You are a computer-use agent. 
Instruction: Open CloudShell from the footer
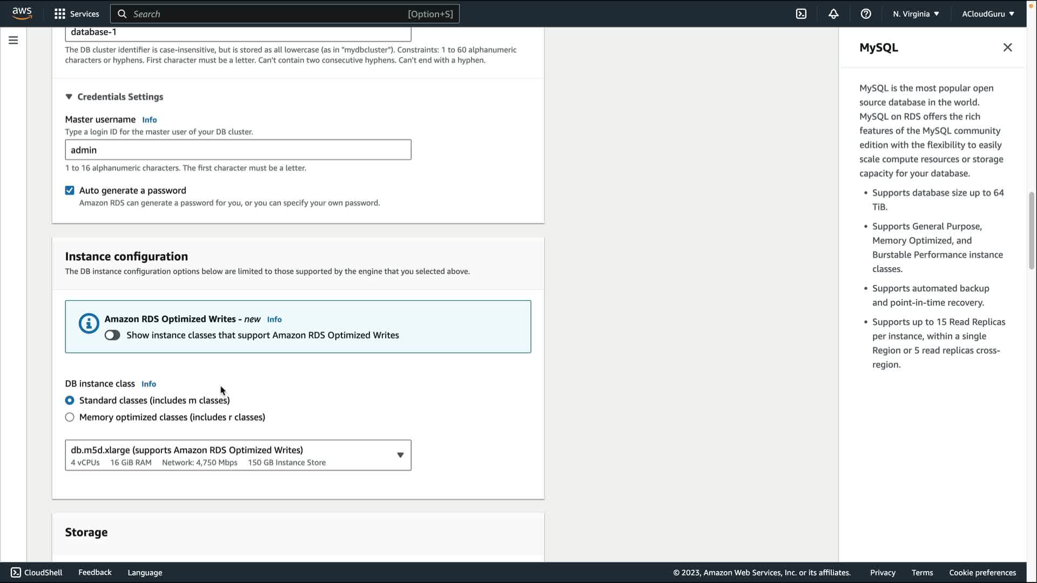tap(37, 572)
